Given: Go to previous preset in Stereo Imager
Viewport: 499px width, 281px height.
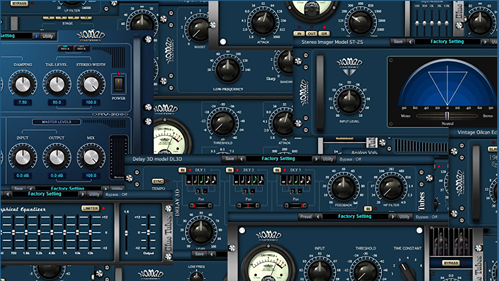Looking at the screenshot, I should coord(410,42).
